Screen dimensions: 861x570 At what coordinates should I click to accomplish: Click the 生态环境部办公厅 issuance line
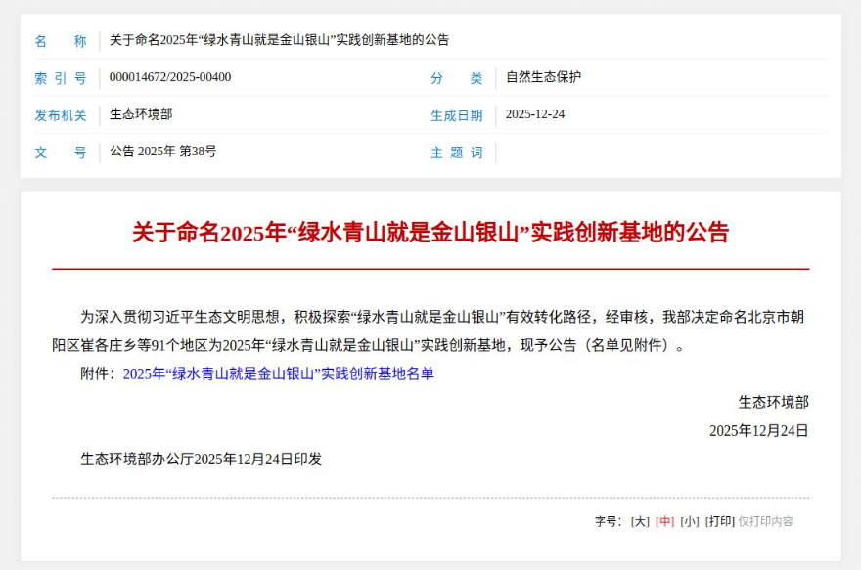coord(201,459)
